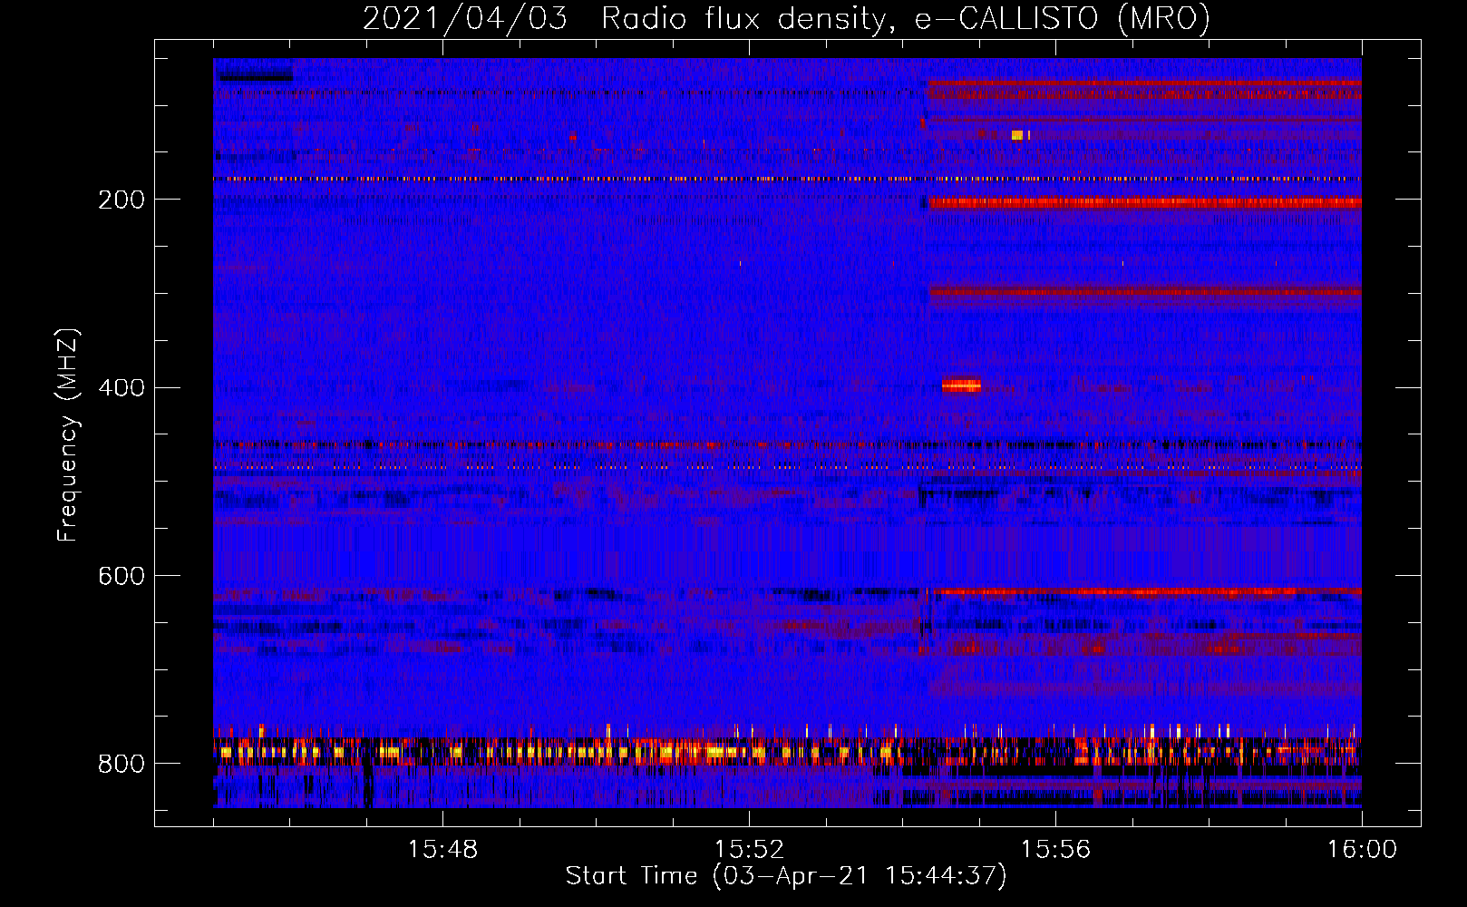Click the '15:48' time tick label
The width and height of the screenshot is (1467, 907).
(442, 850)
